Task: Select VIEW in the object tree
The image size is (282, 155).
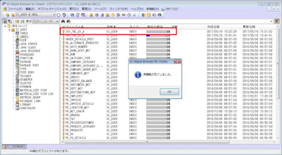Action: [x=23, y=40]
